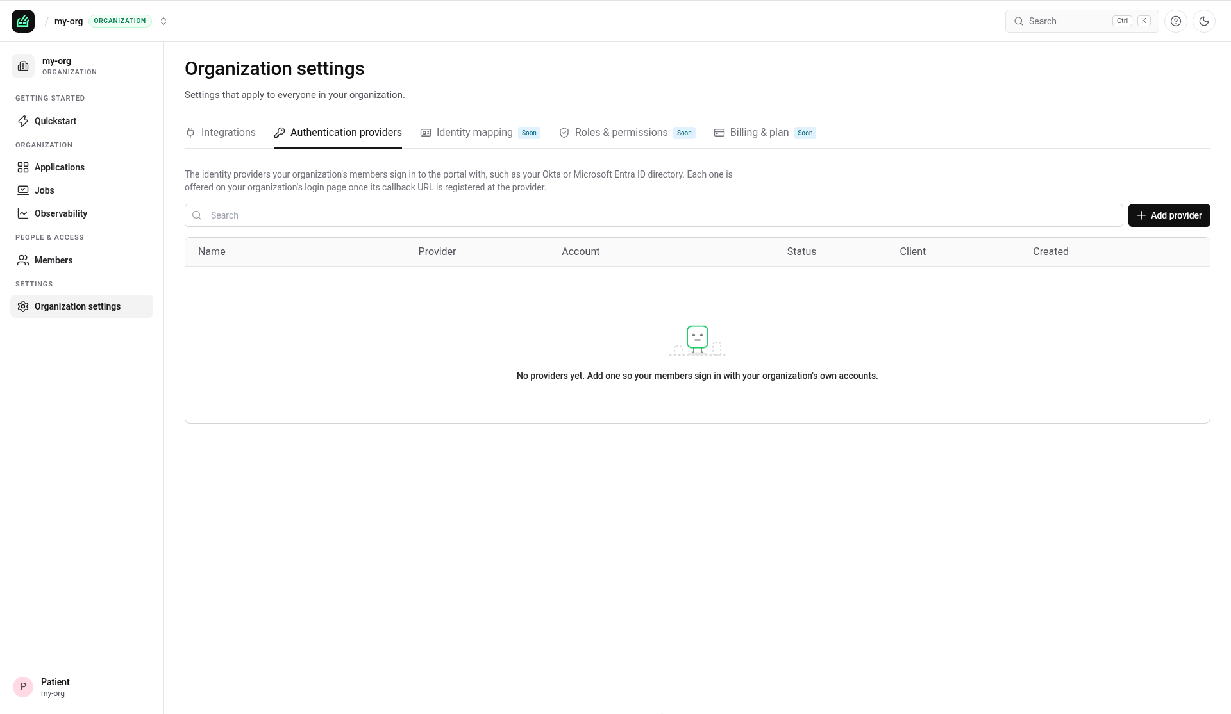
Task: Click the Client column header
Action: click(913, 252)
